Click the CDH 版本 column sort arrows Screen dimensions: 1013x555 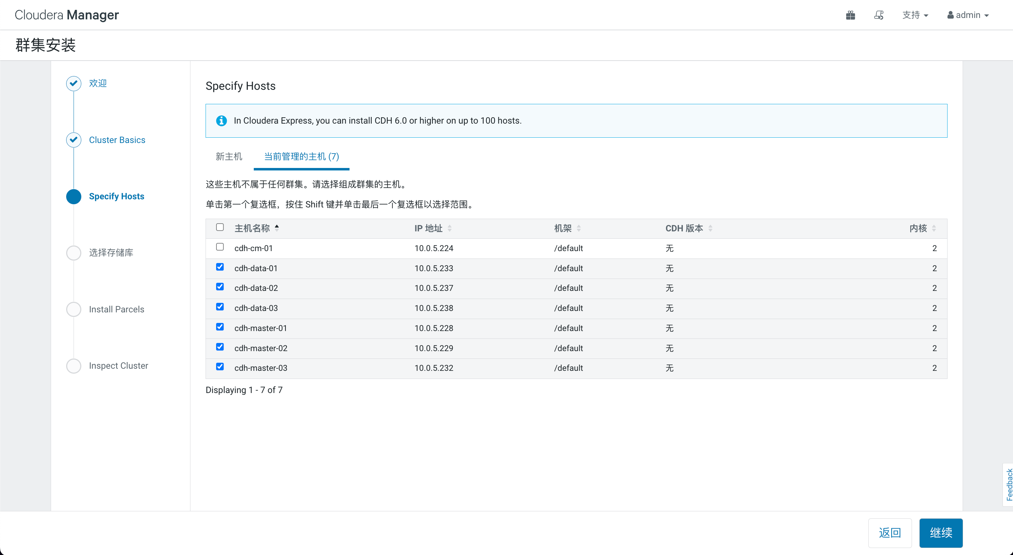click(x=710, y=228)
